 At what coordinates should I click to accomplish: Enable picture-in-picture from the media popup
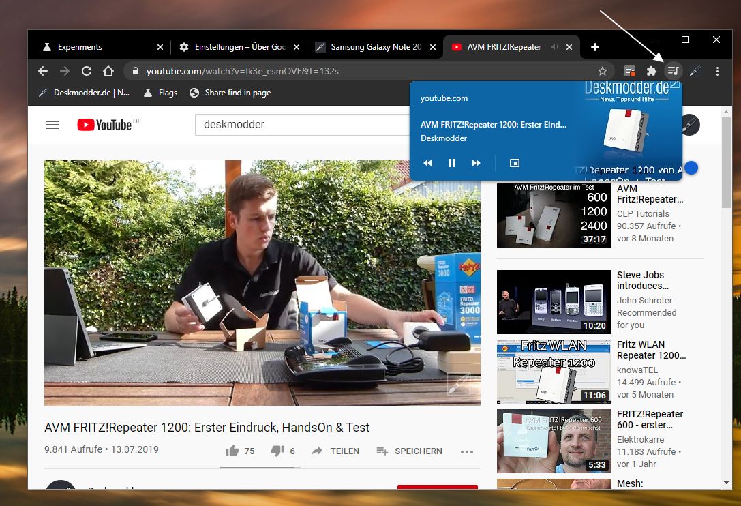[515, 163]
